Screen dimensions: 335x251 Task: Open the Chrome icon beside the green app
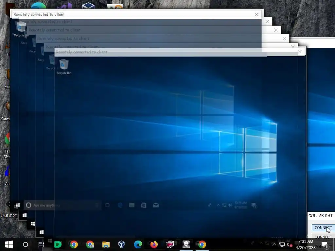(74, 244)
